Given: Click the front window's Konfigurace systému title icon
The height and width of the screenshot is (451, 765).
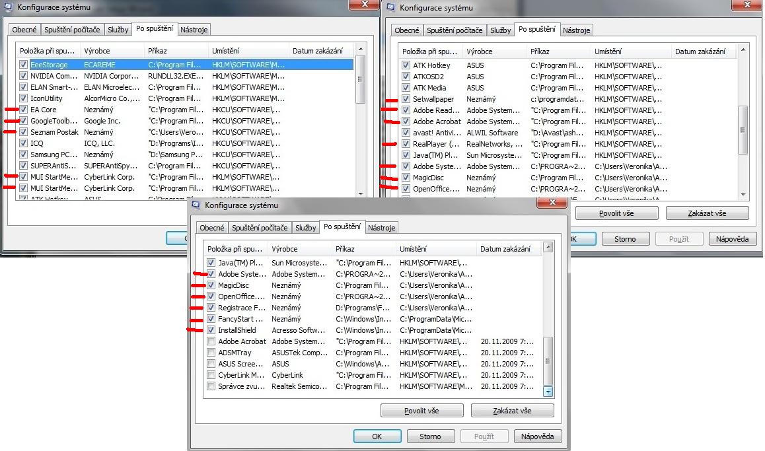Looking at the screenshot, I should click(196, 205).
